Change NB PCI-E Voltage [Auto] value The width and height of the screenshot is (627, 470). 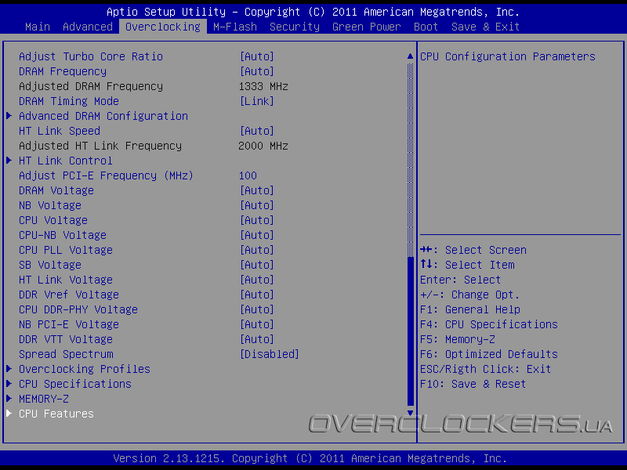tap(257, 324)
